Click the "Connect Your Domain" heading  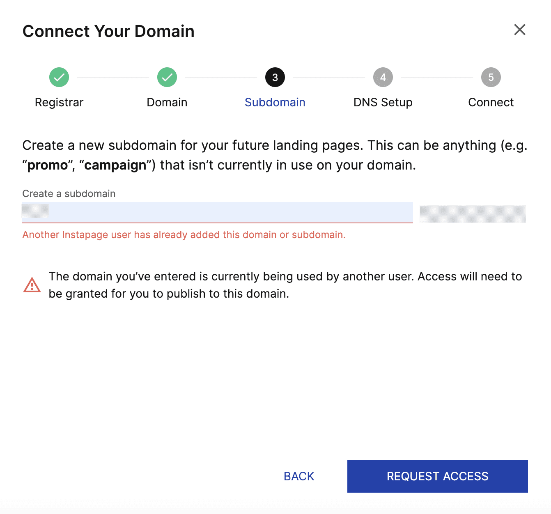coord(108,31)
